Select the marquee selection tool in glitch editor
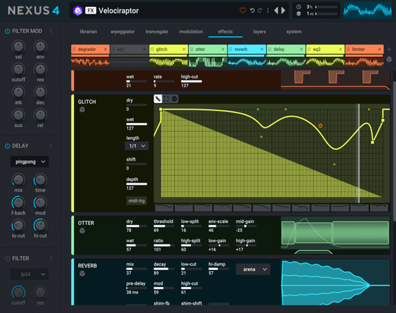The image size is (396, 313). (166, 99)
